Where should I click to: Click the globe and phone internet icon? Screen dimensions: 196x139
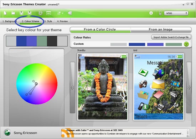[159, 72]
